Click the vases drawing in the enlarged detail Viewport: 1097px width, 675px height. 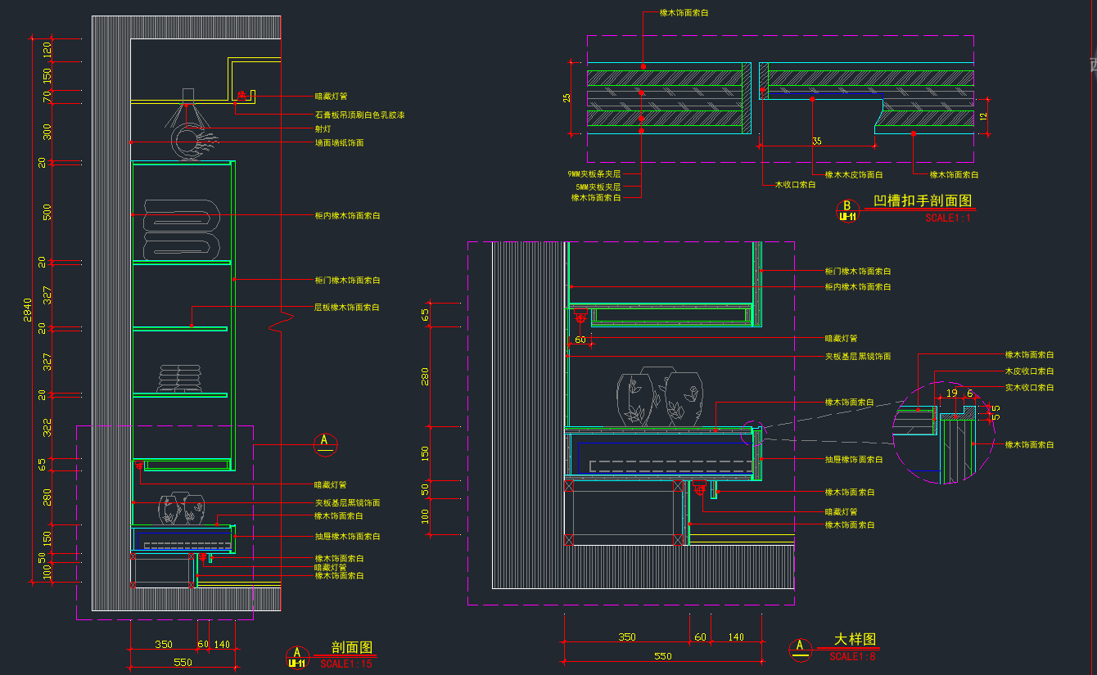click(660, 398)
